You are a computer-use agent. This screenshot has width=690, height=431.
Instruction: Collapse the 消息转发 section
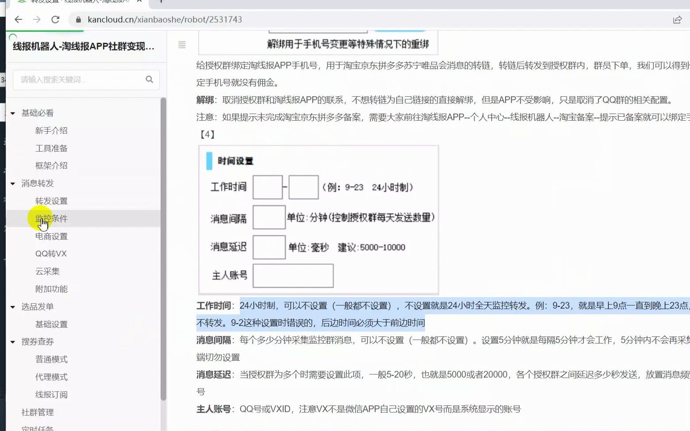point(13,183)
